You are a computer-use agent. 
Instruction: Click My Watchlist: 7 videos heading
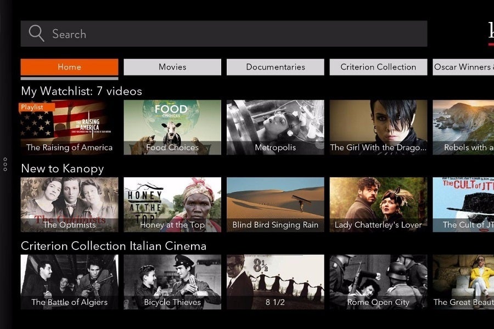tap(81, 91)
